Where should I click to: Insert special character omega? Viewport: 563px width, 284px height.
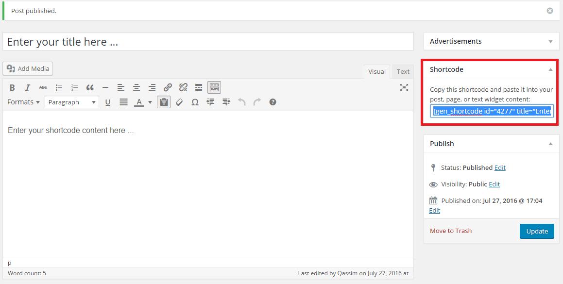coord(195,102)
